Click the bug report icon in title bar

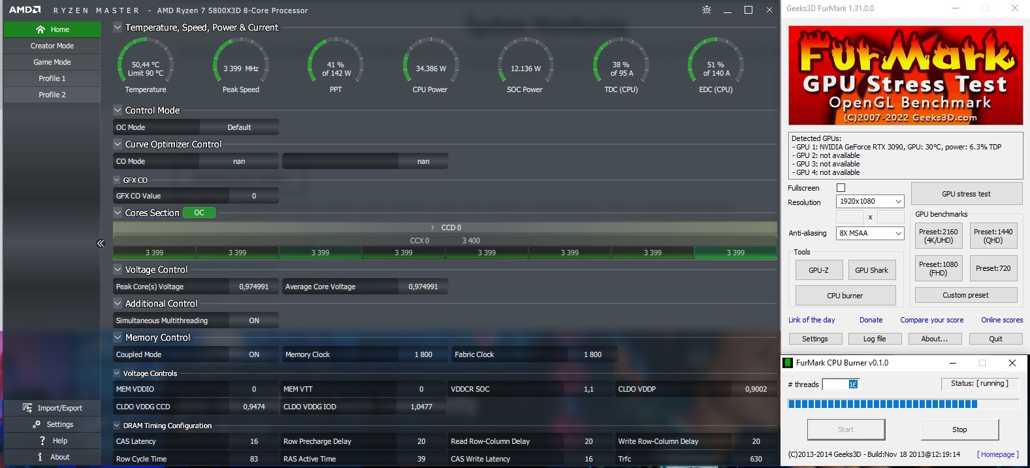(706, 10)
